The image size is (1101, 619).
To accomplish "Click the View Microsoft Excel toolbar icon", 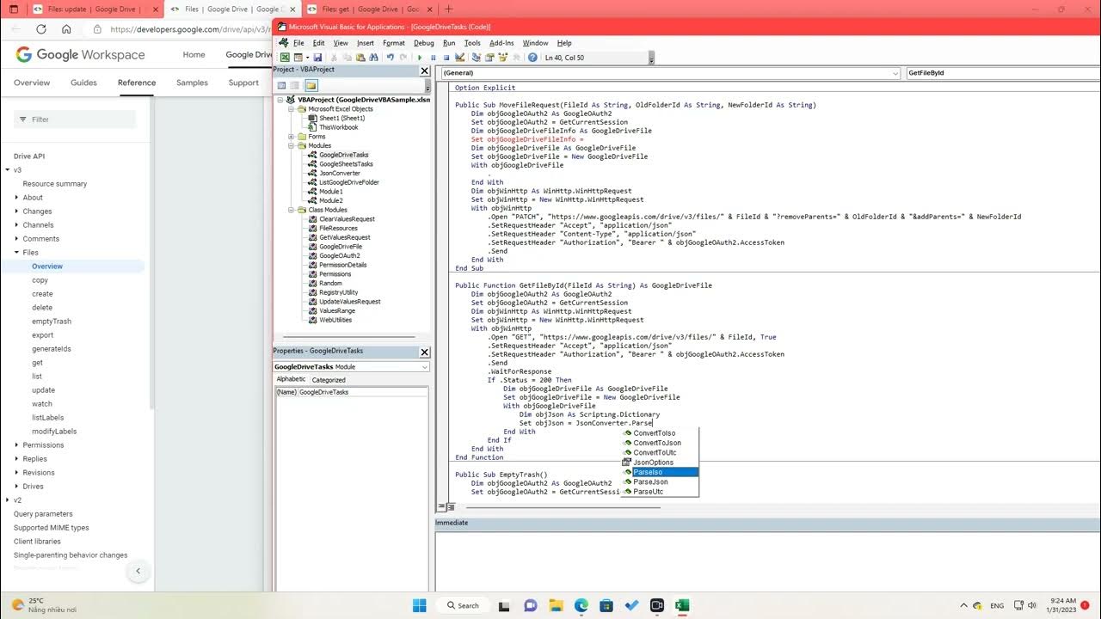I will click(285, 58).
